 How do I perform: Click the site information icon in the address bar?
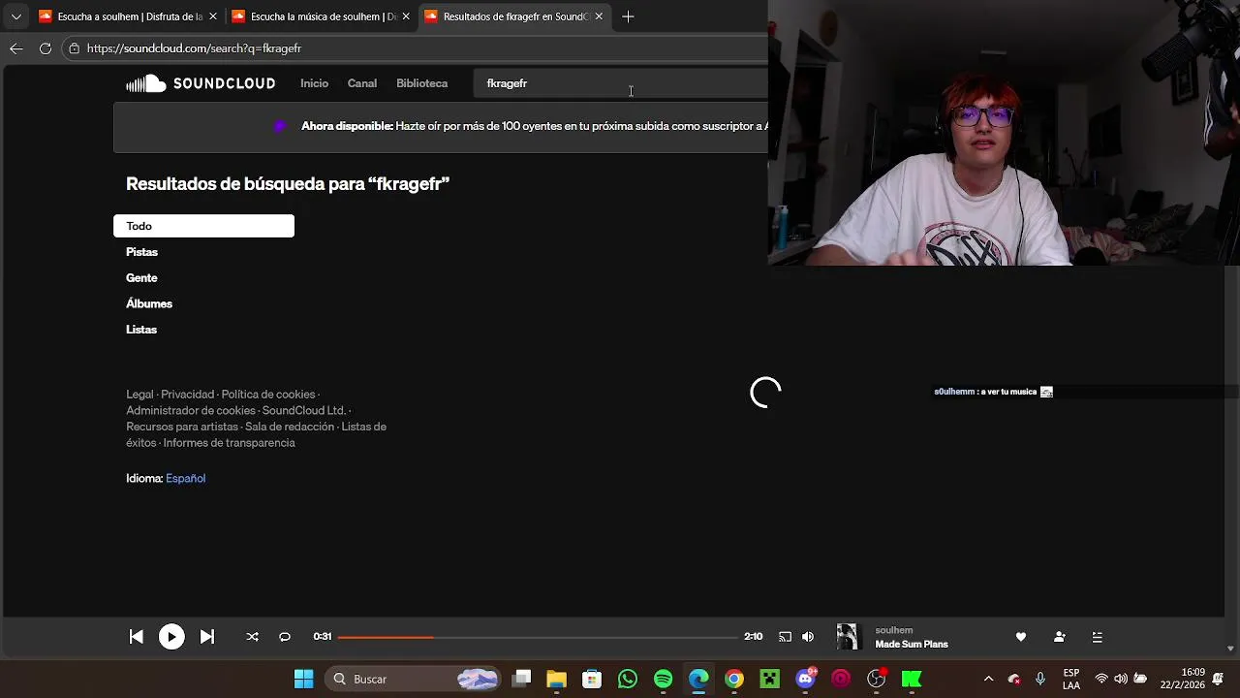coord(74,48)
